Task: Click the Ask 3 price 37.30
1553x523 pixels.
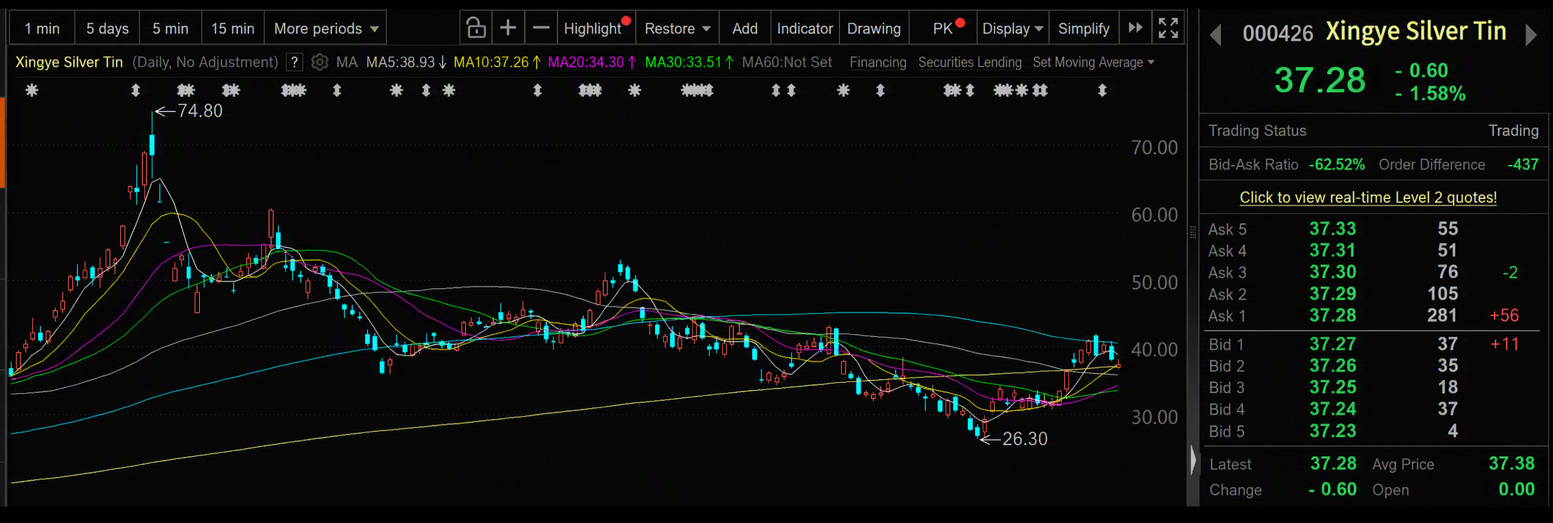Action: pos(1332,272)
